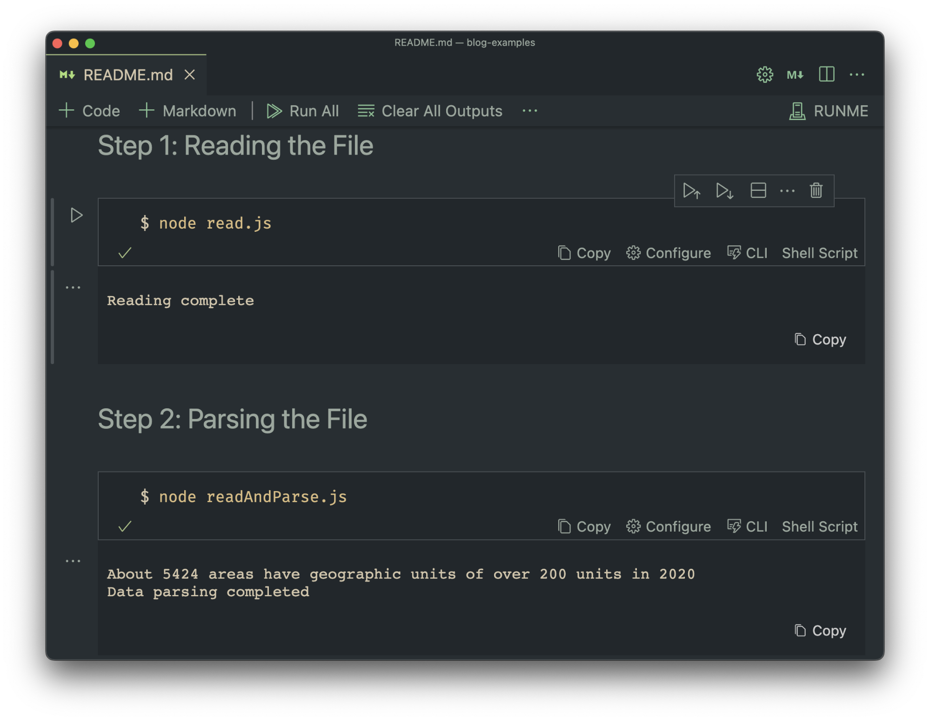Screen dimensions: 930x721
Task: Click the Copy icon in read.js output
Action: tap(800, 339)
